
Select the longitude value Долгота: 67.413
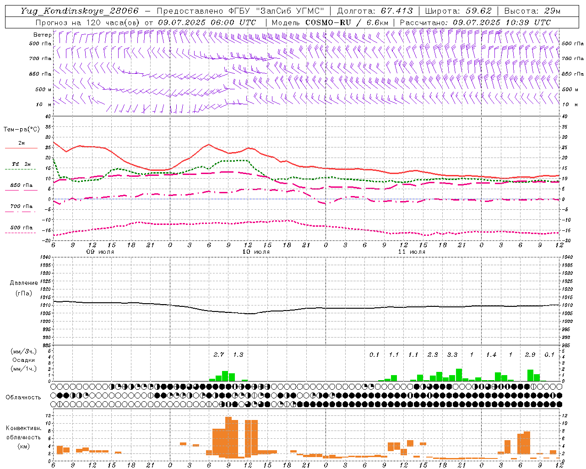375,11
